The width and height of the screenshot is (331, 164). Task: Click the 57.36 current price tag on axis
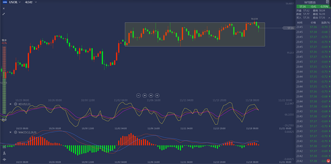[288, 28]
